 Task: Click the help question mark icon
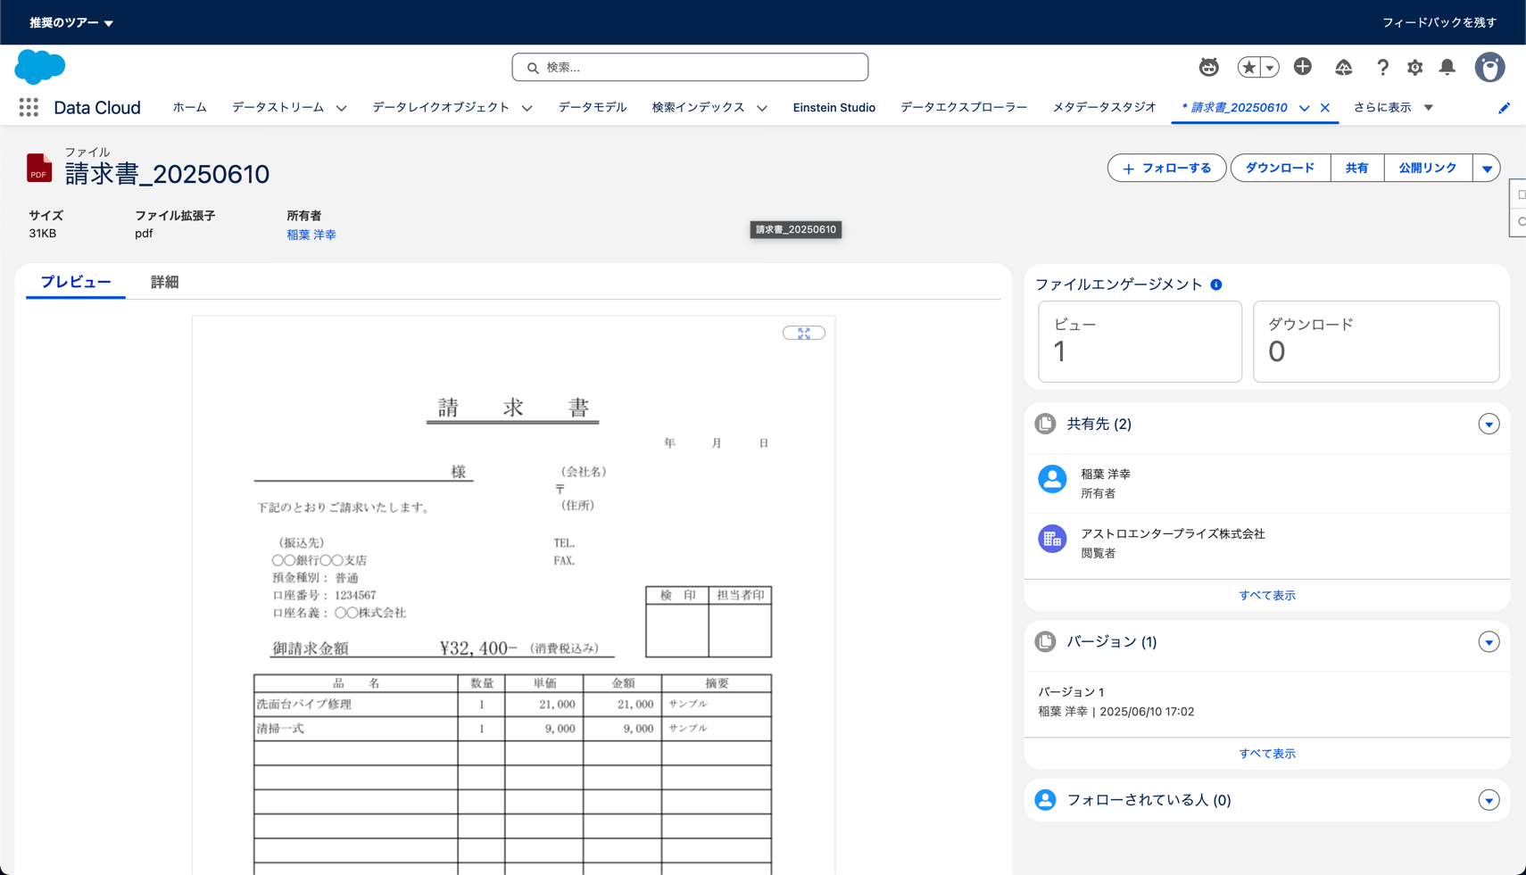[x=1382, y=68]
